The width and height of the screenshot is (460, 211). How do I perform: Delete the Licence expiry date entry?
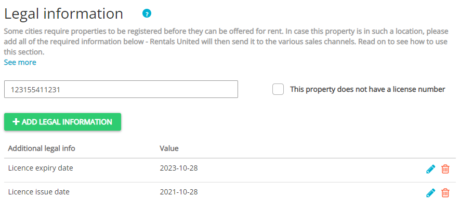[445, 169]
